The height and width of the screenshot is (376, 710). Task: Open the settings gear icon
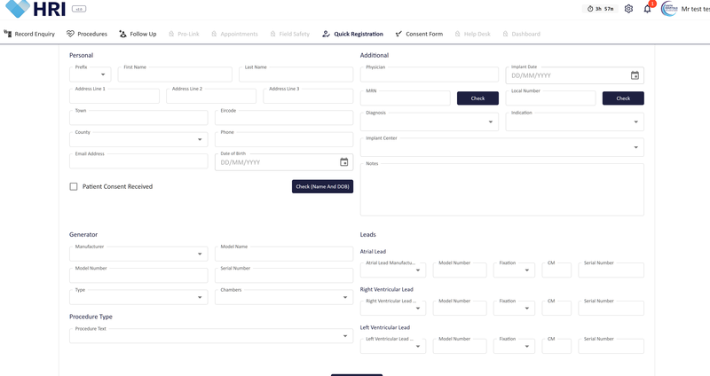[x=628, y=9]
